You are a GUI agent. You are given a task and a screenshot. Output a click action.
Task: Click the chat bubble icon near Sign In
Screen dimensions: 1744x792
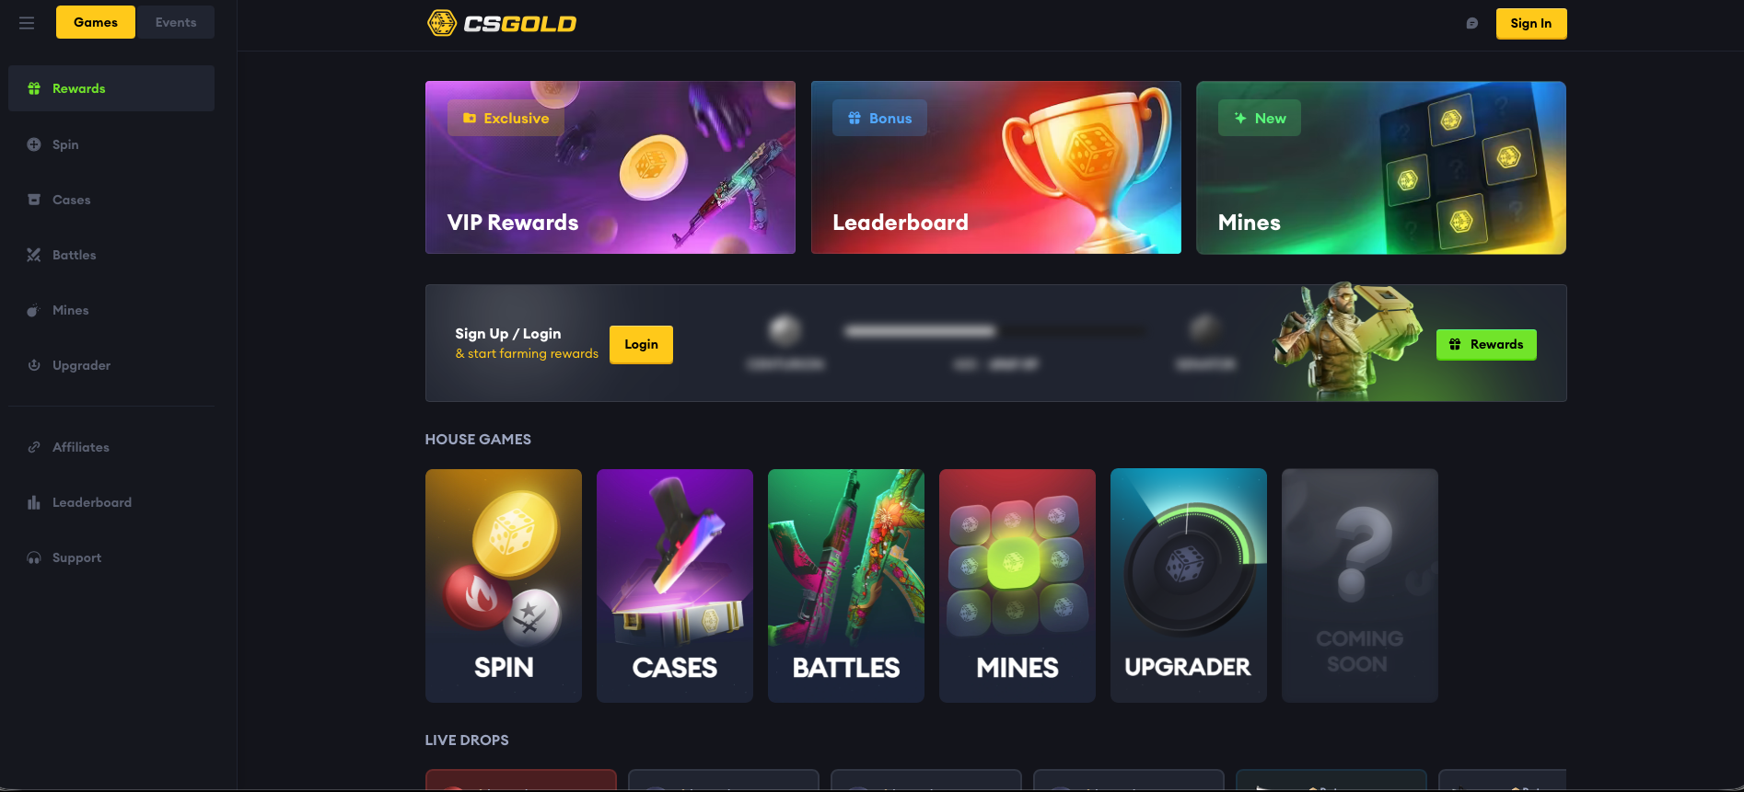pyautogui.click(x=1472, y=23)
